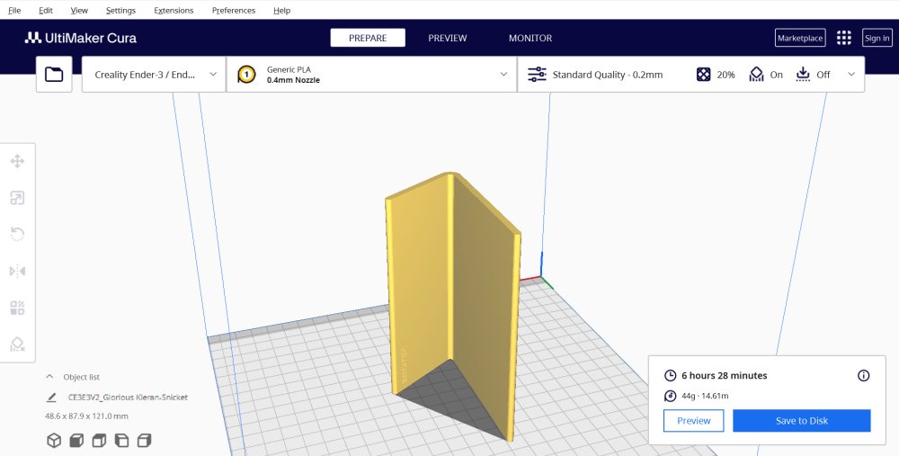Switch to the MONITOR stage tab
The width and height of the screenshot is (899, 456).
[x=530, y=38]
